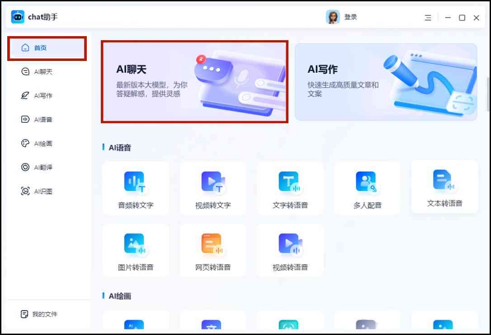Open the 视频转文字 tool icon
Image resolution: width=491 pixels, height=335 pixels.
tap(213, 182)
